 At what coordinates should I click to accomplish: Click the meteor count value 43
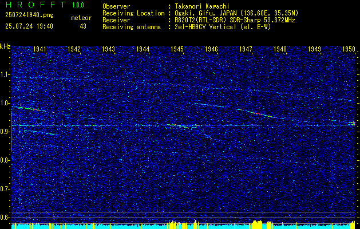coord(83,26)
